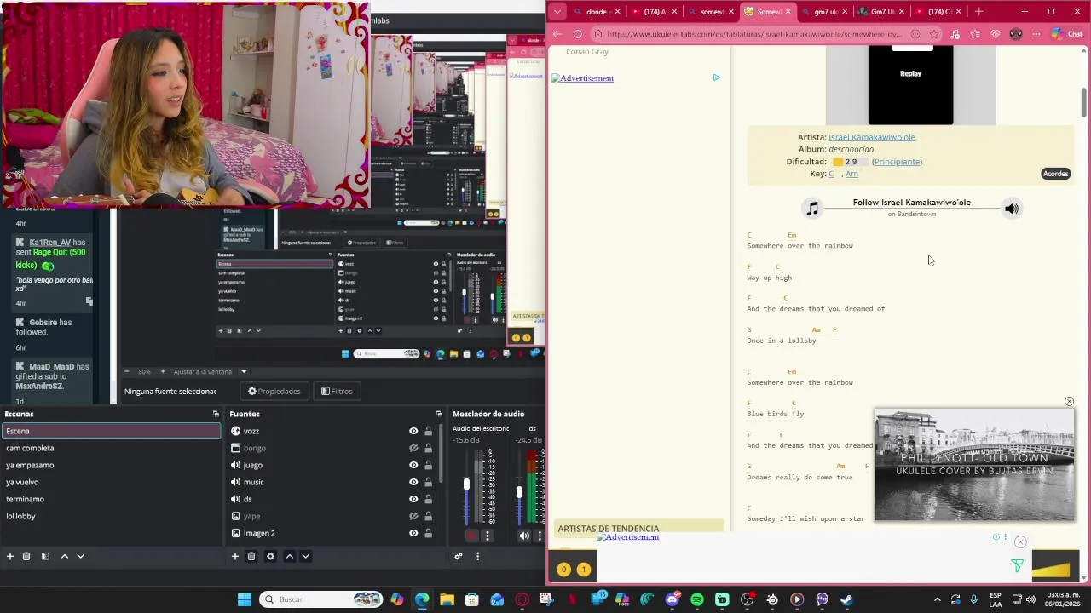Move scene up in Escenas toolbar

(64, 556)
